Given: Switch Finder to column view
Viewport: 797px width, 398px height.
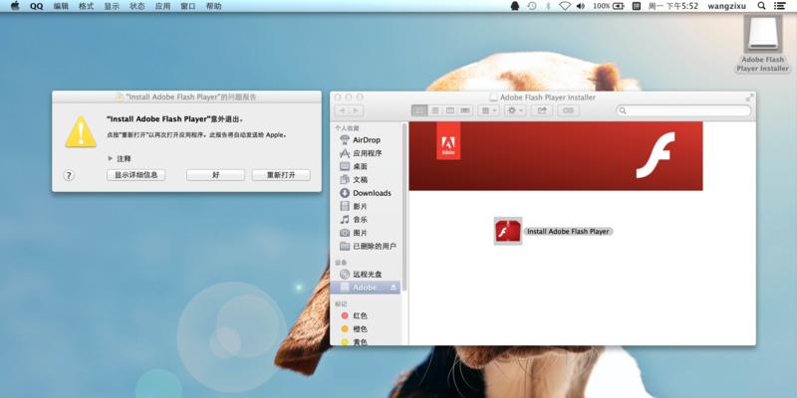Looking at the screenshot, I should pyautogui.click(x=450, y=110).
